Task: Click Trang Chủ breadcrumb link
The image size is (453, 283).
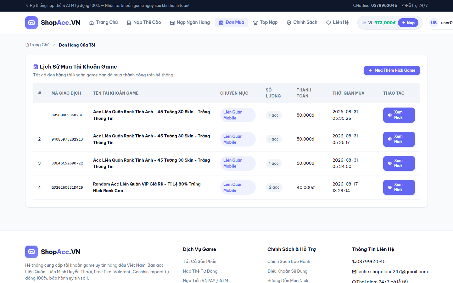Action: click(x=39, y=45)
